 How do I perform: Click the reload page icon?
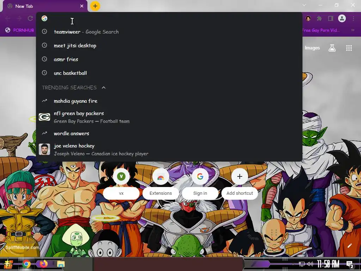pyautogui.click(x=30, y=18)
